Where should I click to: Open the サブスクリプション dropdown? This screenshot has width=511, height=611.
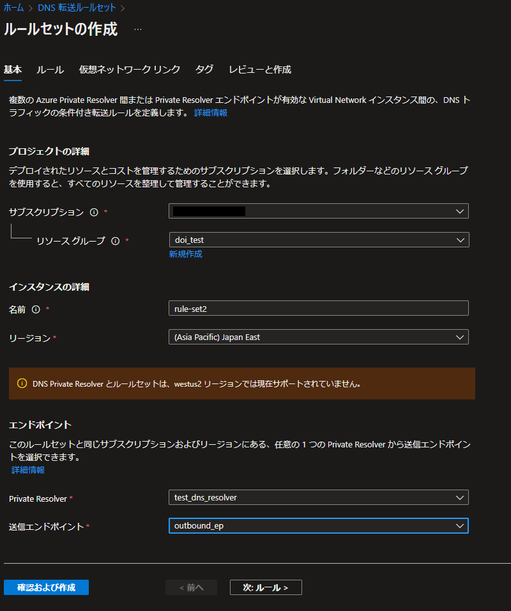point(319,211)
